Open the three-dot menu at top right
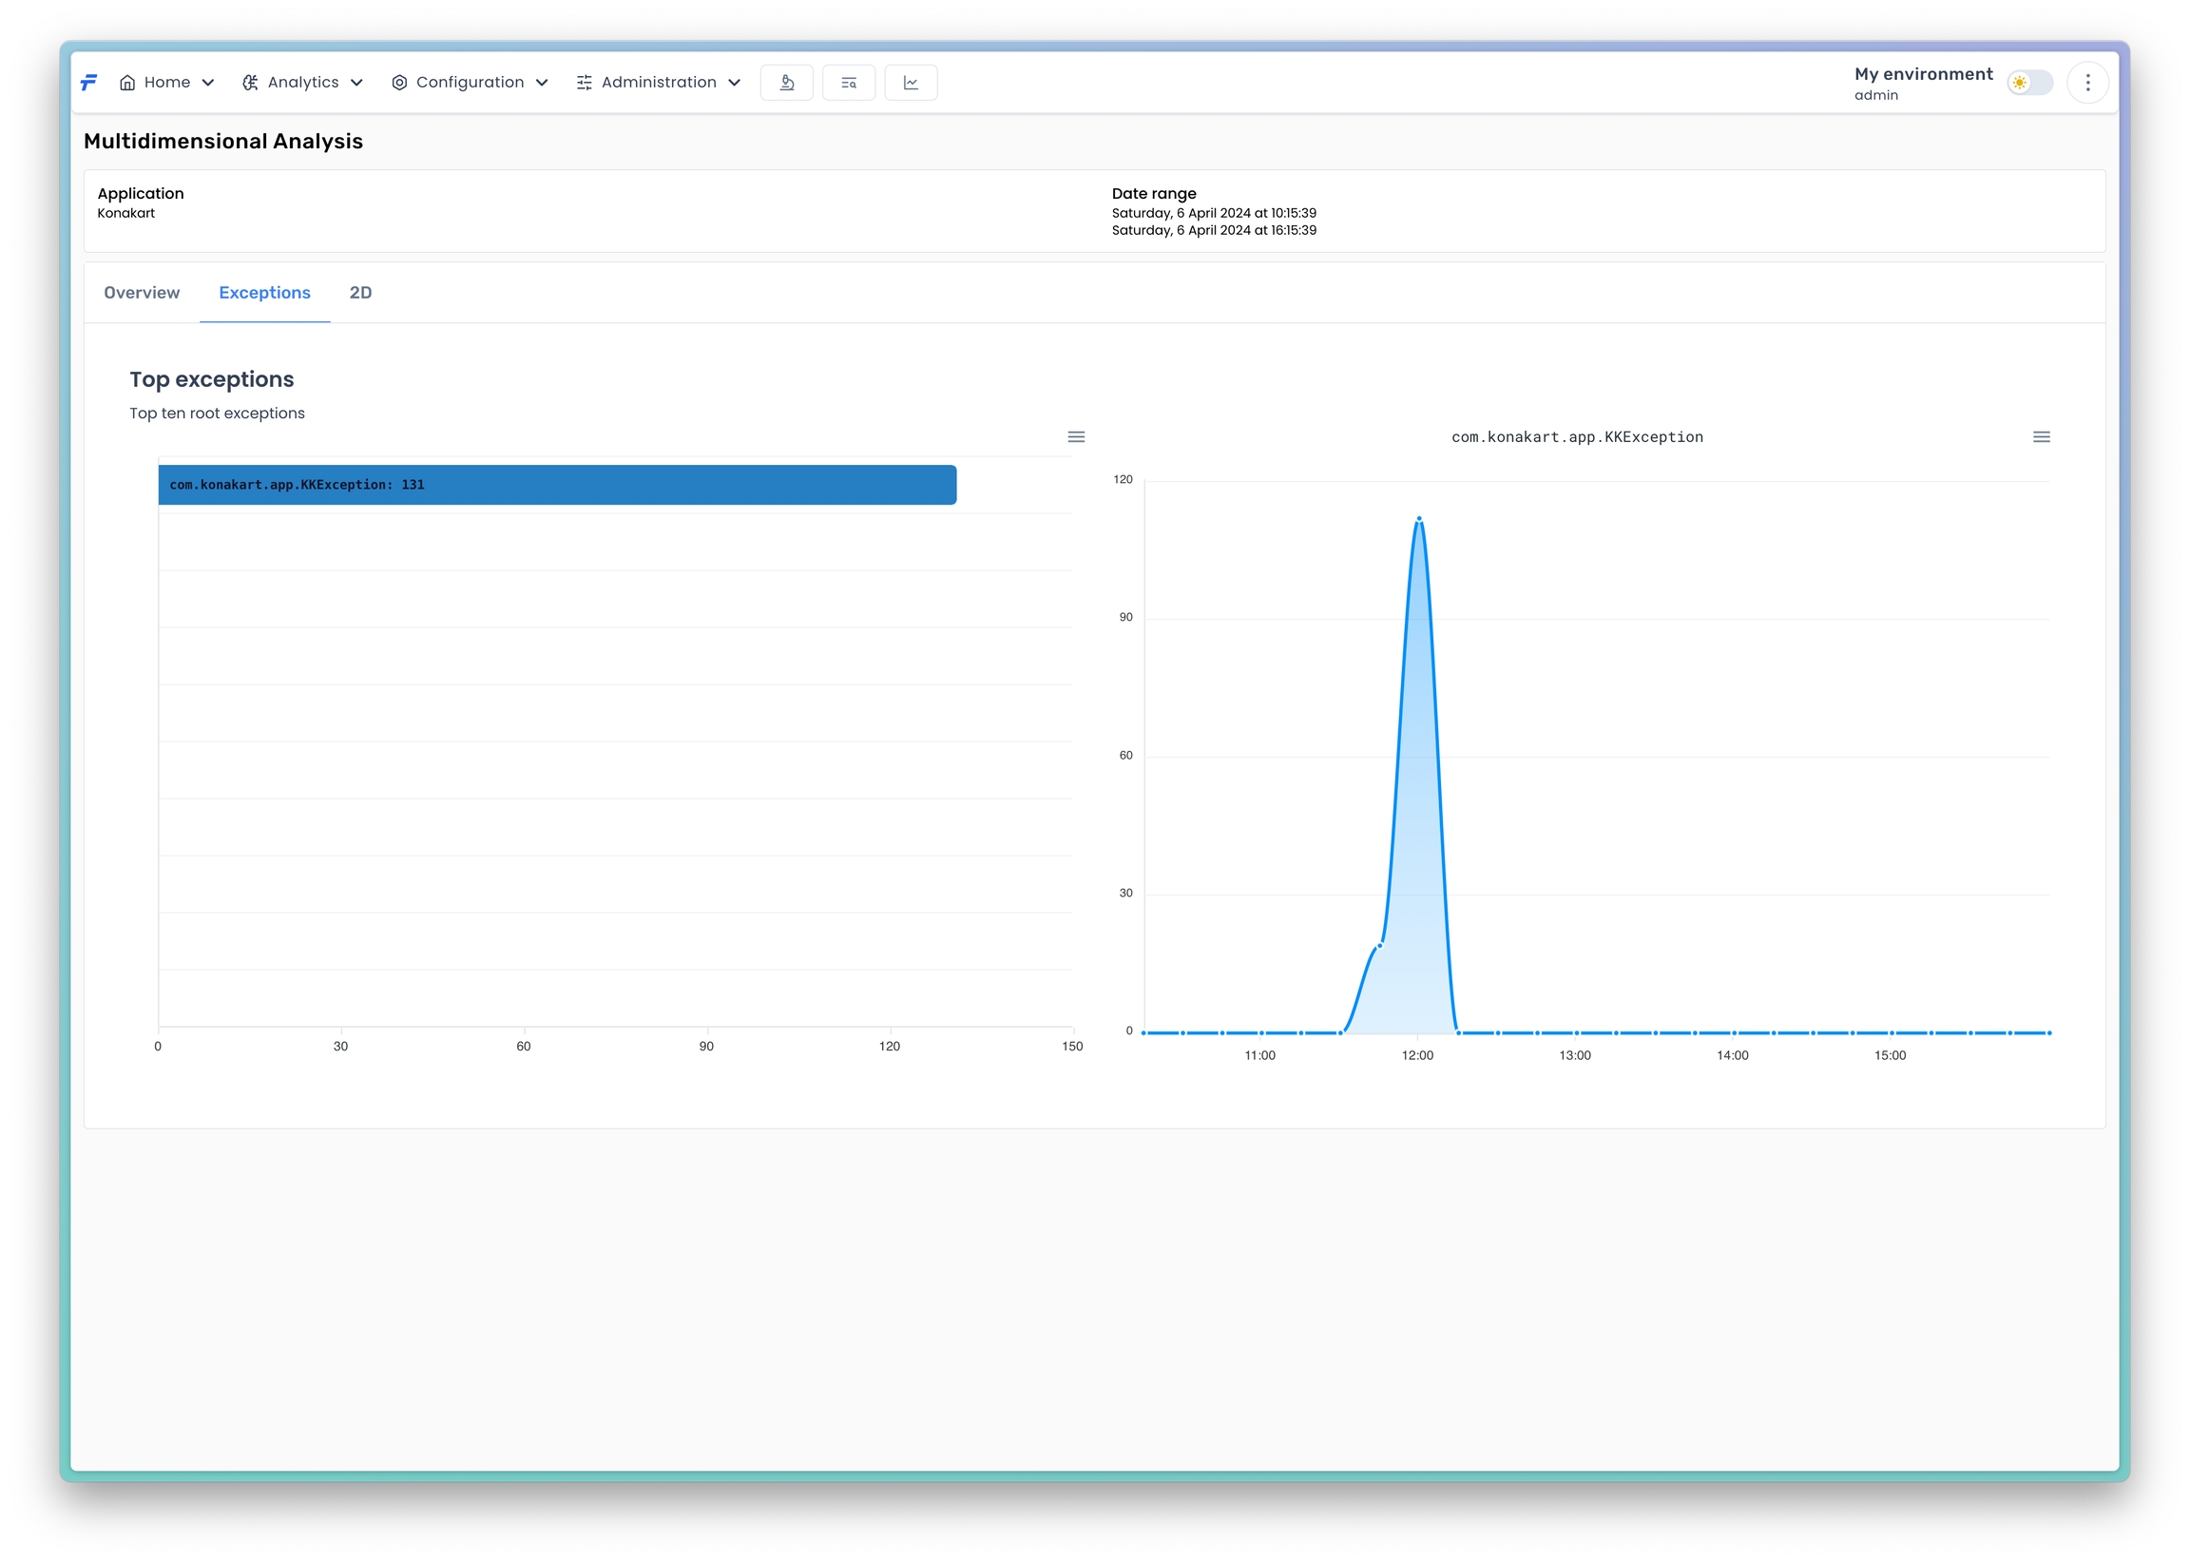This screenshot has width=2190, height=1561. [2087, 83]
